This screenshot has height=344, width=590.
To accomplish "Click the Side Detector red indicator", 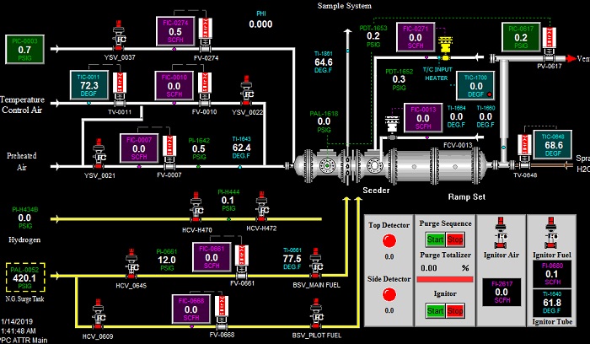I will pos(389,295).
